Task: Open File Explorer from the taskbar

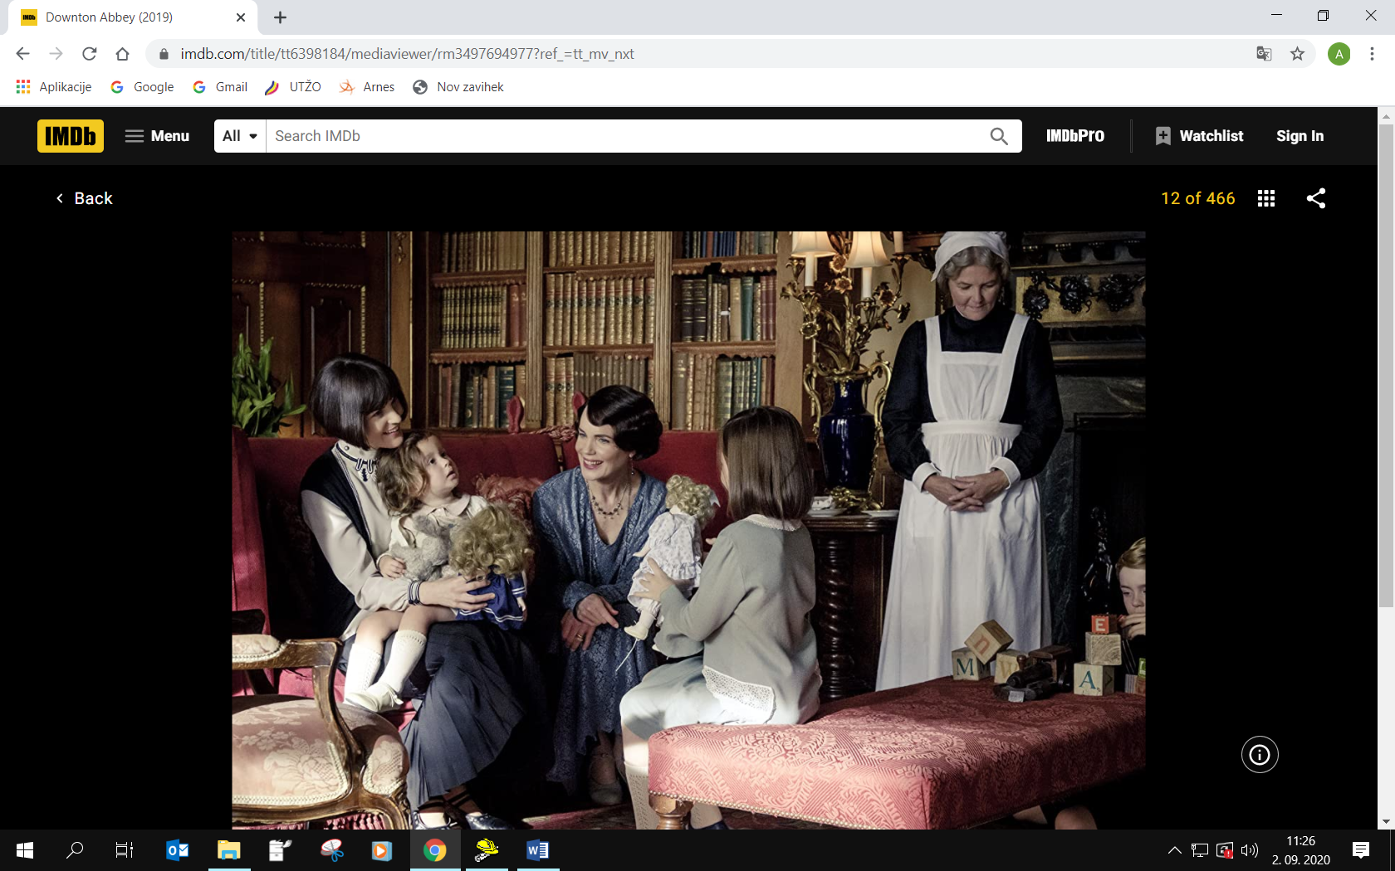Action: click(229, 850)
